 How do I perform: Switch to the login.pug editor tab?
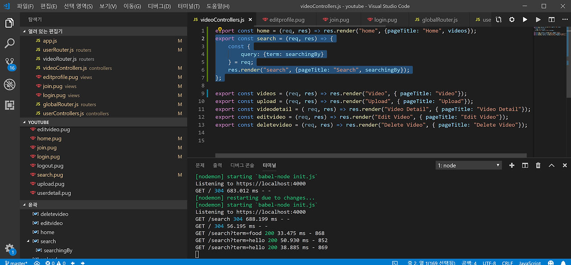(385, 20)
